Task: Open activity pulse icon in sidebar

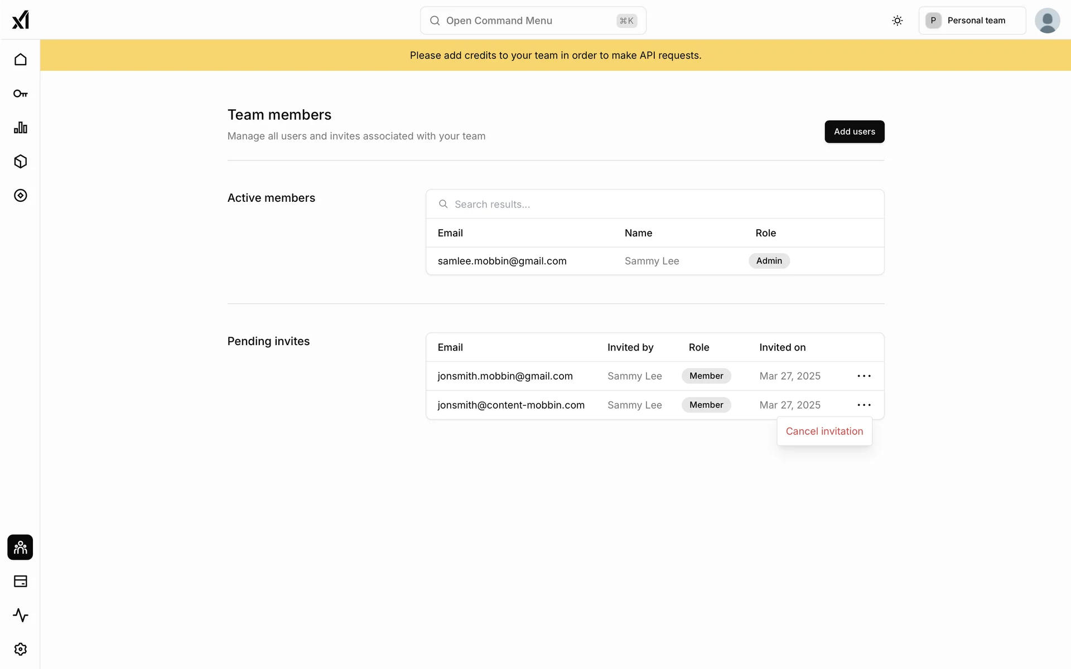Action: 21,615
